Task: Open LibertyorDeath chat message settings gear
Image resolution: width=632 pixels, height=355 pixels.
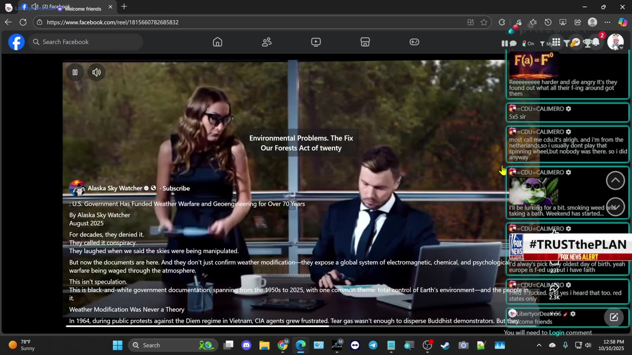Action: [573, 314]
